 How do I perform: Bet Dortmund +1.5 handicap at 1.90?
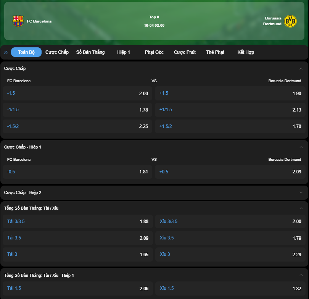(x=230, y=93)
